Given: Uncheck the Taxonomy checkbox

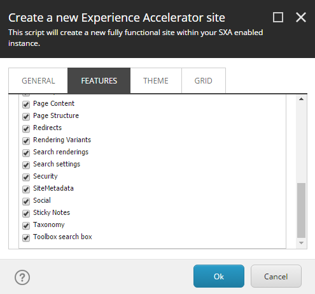Looking at the screenshot, I should [26, 226].
